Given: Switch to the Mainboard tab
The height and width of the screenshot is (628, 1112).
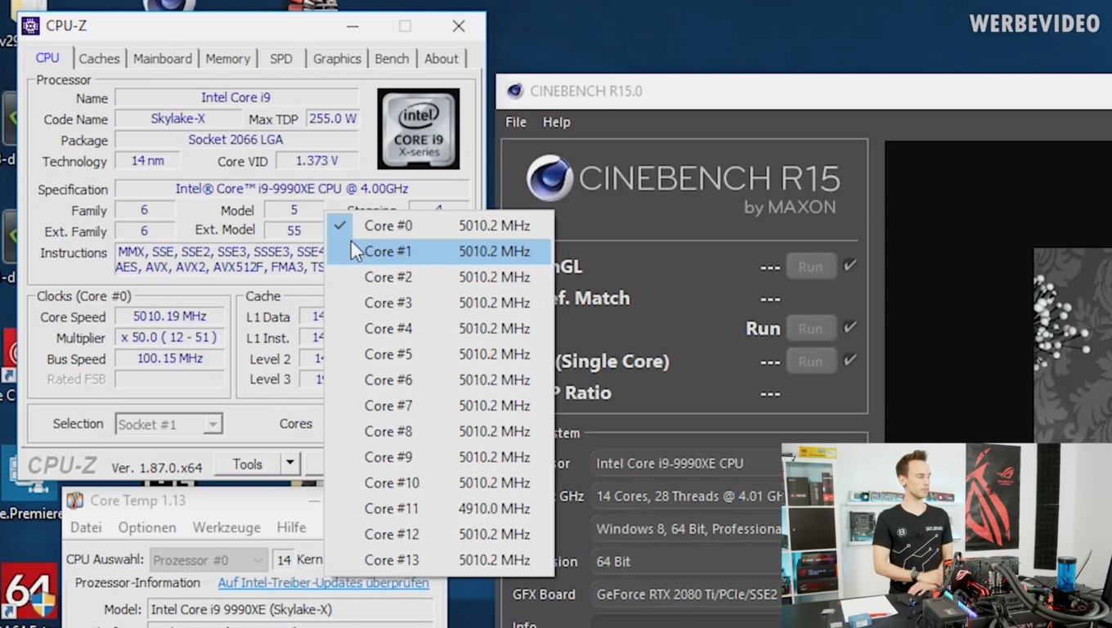Looking at the screenshot, I should tap(162, 59).
